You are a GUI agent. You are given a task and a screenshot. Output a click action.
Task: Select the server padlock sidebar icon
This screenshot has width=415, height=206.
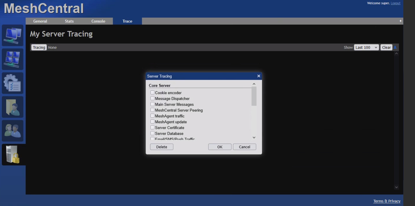(12, 155)
